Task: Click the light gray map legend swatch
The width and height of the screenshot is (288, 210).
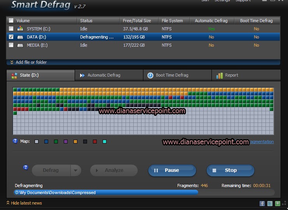Action: click(37, 142)
